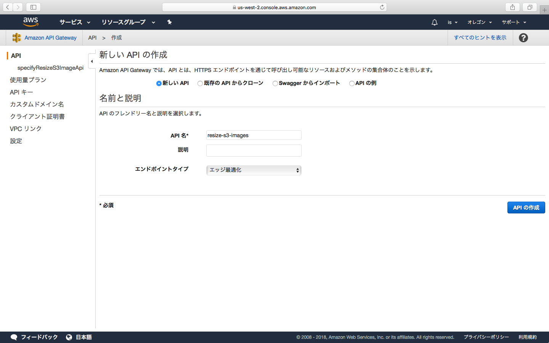549x343 pixels.
Task: Select 既存の API からクローン option
Action: (x=200, y=83)
